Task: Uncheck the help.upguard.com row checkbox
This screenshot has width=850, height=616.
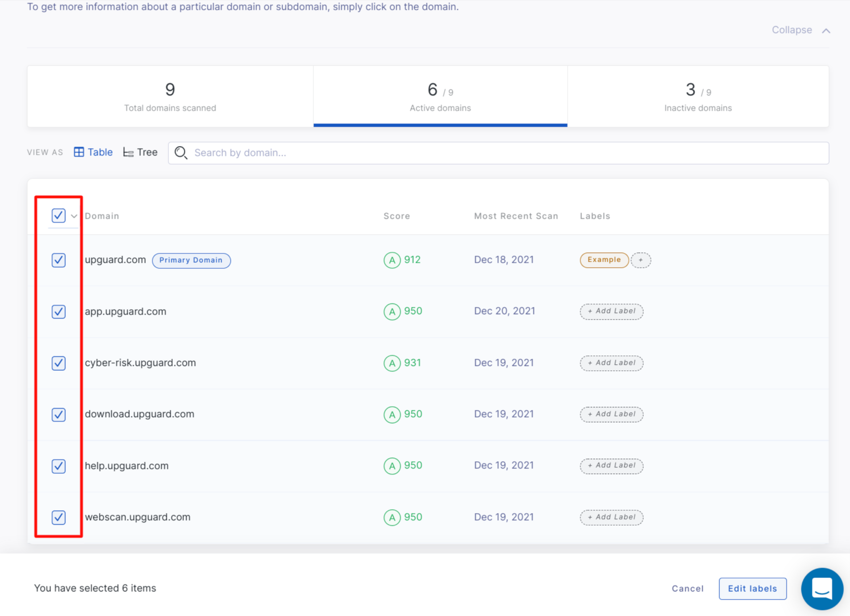Action: point(58,466)
